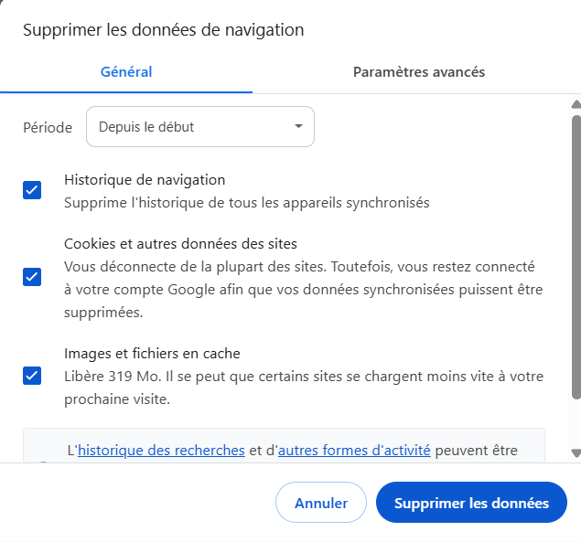Click the scrollbar up arrow
This screenshot has width=581, height=542.
coord(576,105)
